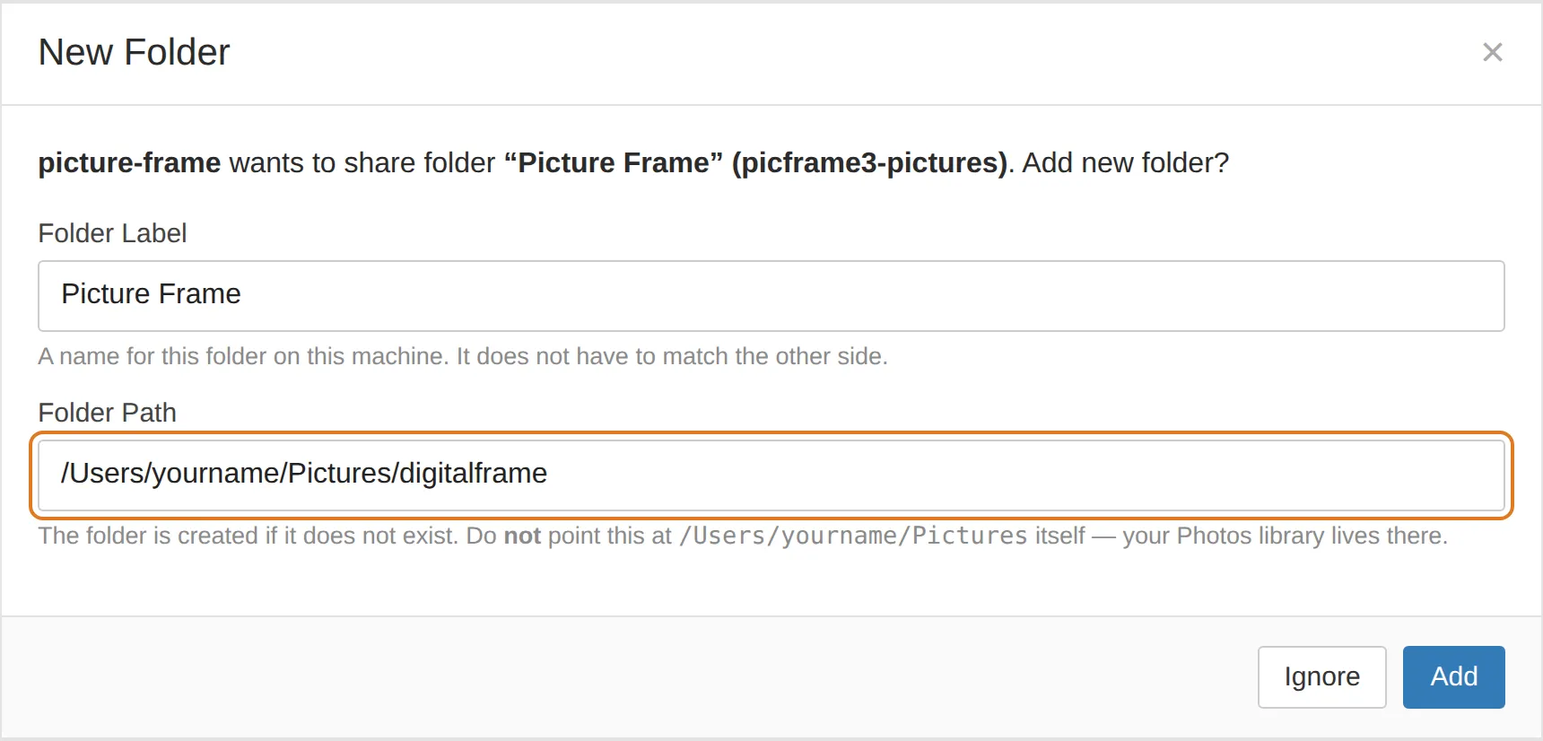Click the "Folder Path" field caption
This screenshot has height=741, width=1543.
(x=107, y=413)
